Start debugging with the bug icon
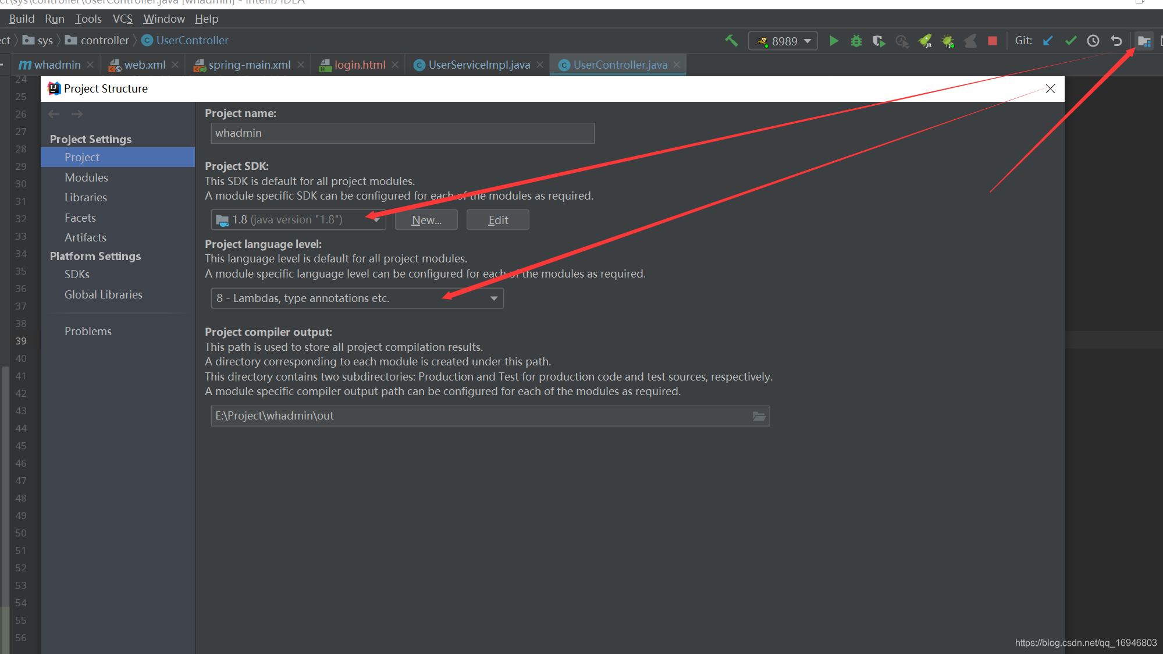 point(856,41)
